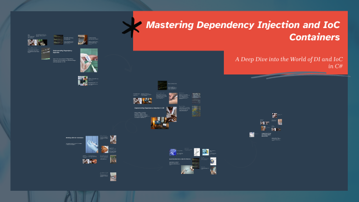This screenshot has width=359, height=202.
Task: Open the 'Working with IoC Containers' topic heading
Action: coord(74,138)
